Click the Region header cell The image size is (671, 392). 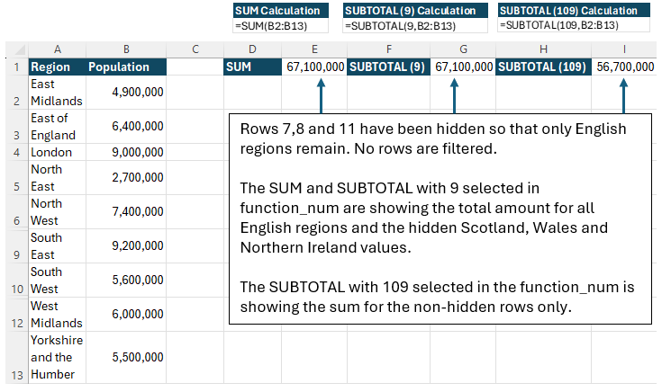click(57, 67)
